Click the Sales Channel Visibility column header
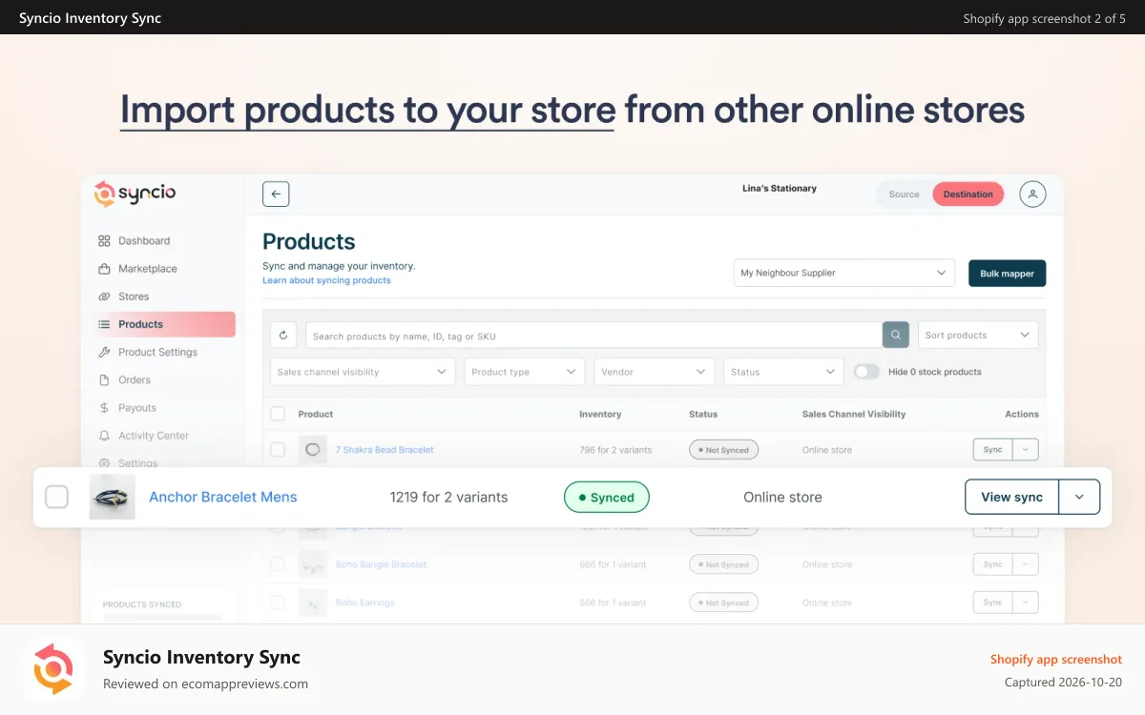The width and height of the screenshot is (1145, 715). pos(854,414)
